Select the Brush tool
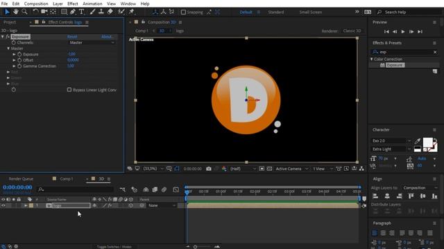Screen dimensions: 444x249 (92, 12)
